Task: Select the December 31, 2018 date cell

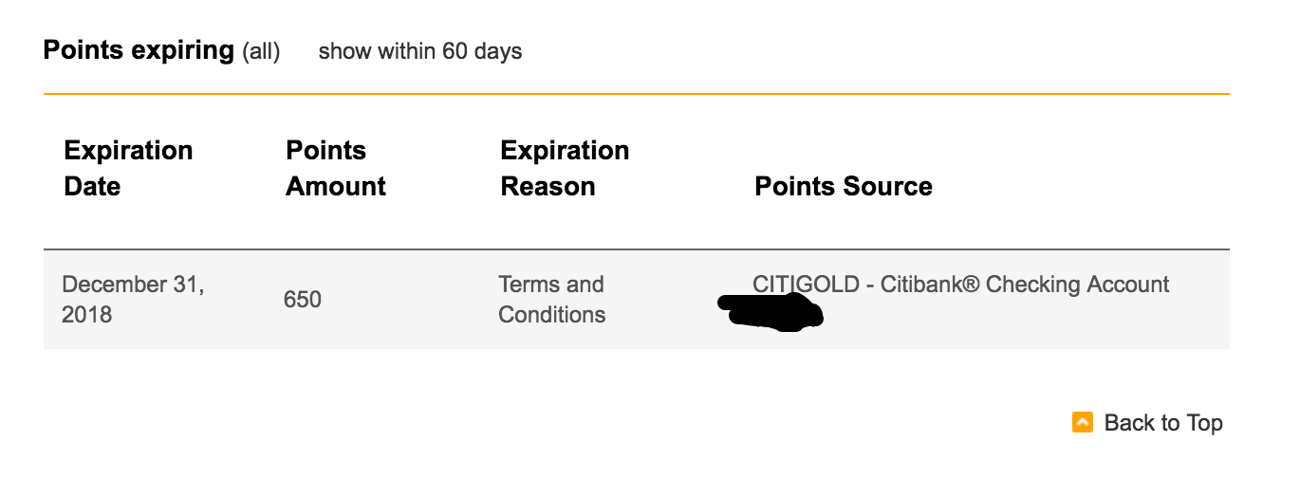Action: (133, 299)
